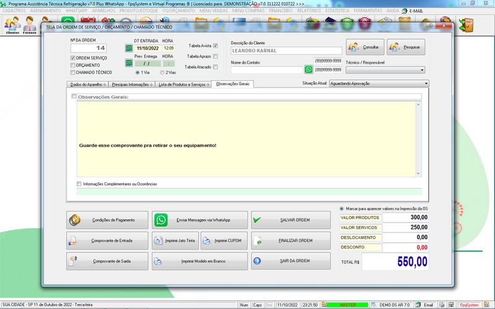Viewport: 495px width, 309px height.
Task: Enable the ORDEM SERVIÇO checkbox
Action: point(73,58)
